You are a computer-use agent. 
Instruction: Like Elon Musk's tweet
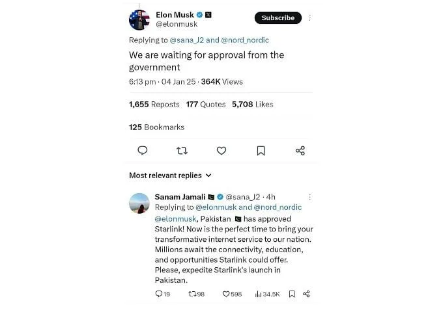point(221,151)
